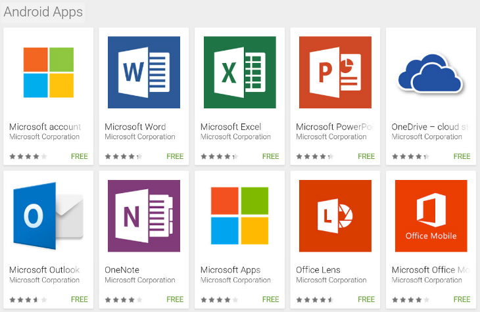This screenshot has height=312, width=480.
Task: Click the 'Microsoft PowerPoi' title
Action: click(x=335, y=127)
